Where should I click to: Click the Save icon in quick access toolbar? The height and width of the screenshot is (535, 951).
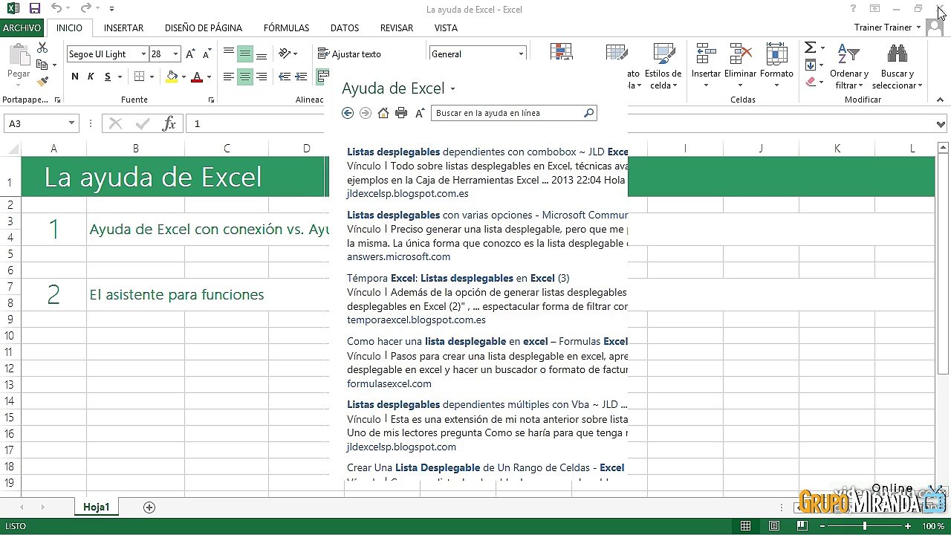pos(34,9)
